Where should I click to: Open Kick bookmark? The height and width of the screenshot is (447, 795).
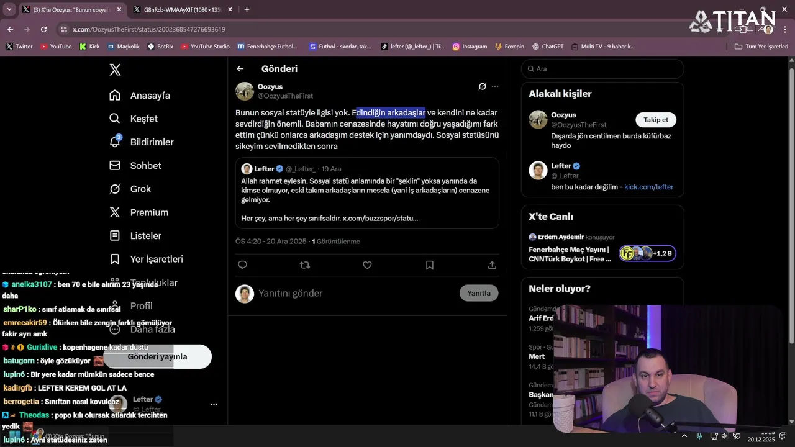pos(89,47)
